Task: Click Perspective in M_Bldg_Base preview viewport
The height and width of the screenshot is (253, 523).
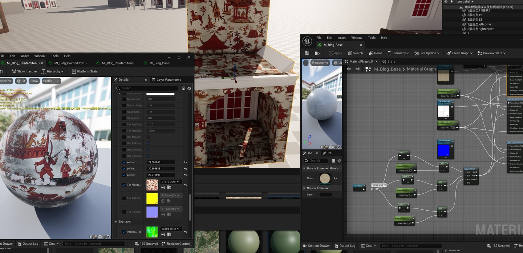Action: (320, 63)
